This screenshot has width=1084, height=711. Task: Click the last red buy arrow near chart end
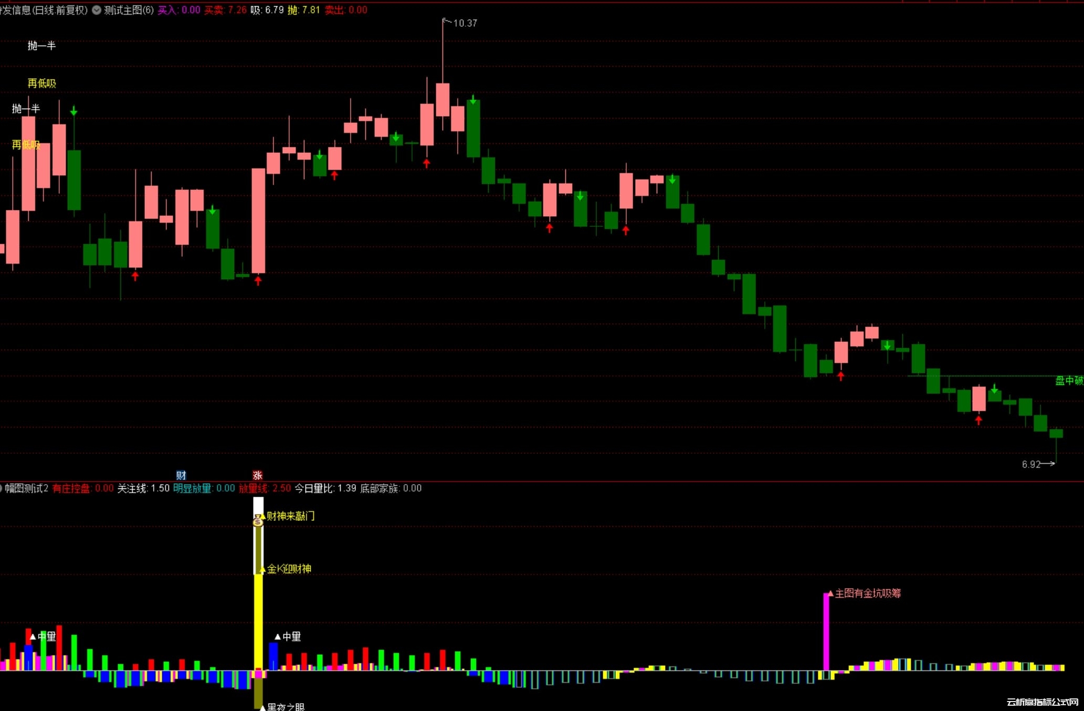click(978, 420)
